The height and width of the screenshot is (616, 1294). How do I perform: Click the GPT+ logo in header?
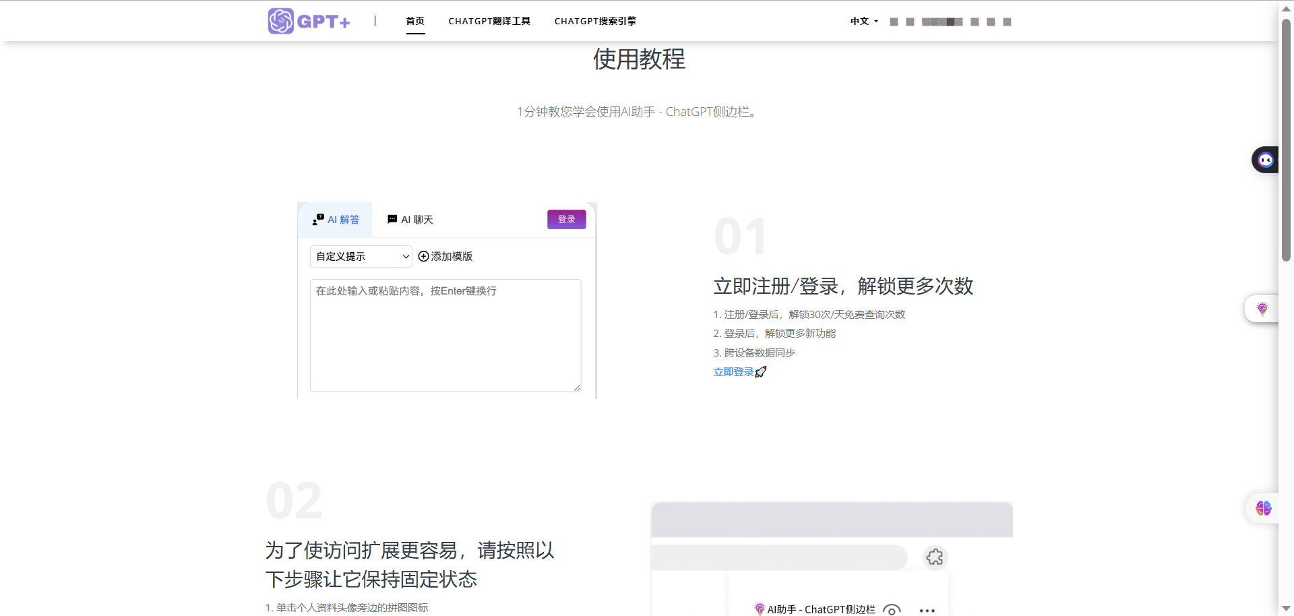[x=309, y=21]
